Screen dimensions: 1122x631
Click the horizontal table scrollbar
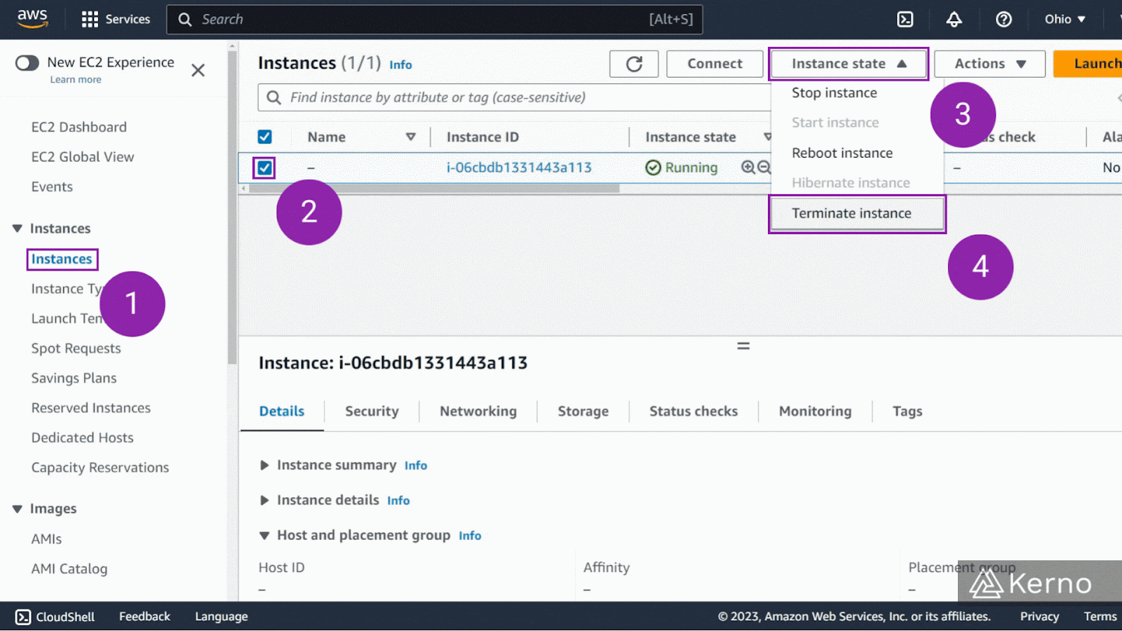(434, 189)
